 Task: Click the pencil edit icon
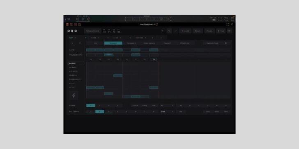coord(176,31)
